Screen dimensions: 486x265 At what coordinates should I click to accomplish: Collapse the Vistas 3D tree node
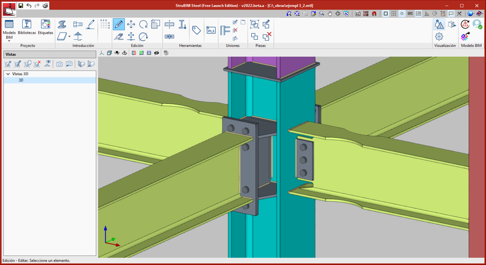coord(8,74)
